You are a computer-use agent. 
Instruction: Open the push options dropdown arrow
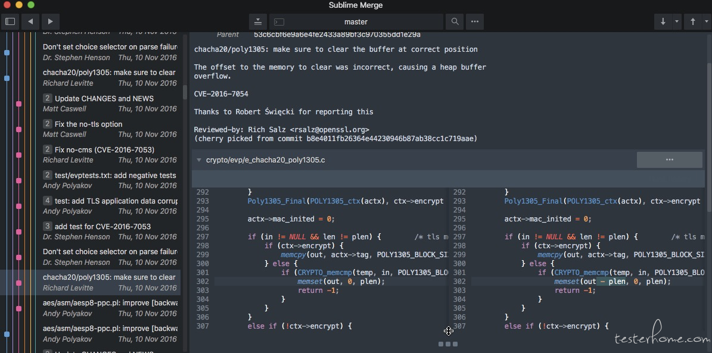[707, 21]
